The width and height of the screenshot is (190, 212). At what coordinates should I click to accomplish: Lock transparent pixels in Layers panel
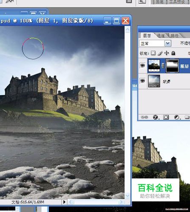[x=153, y=53]
